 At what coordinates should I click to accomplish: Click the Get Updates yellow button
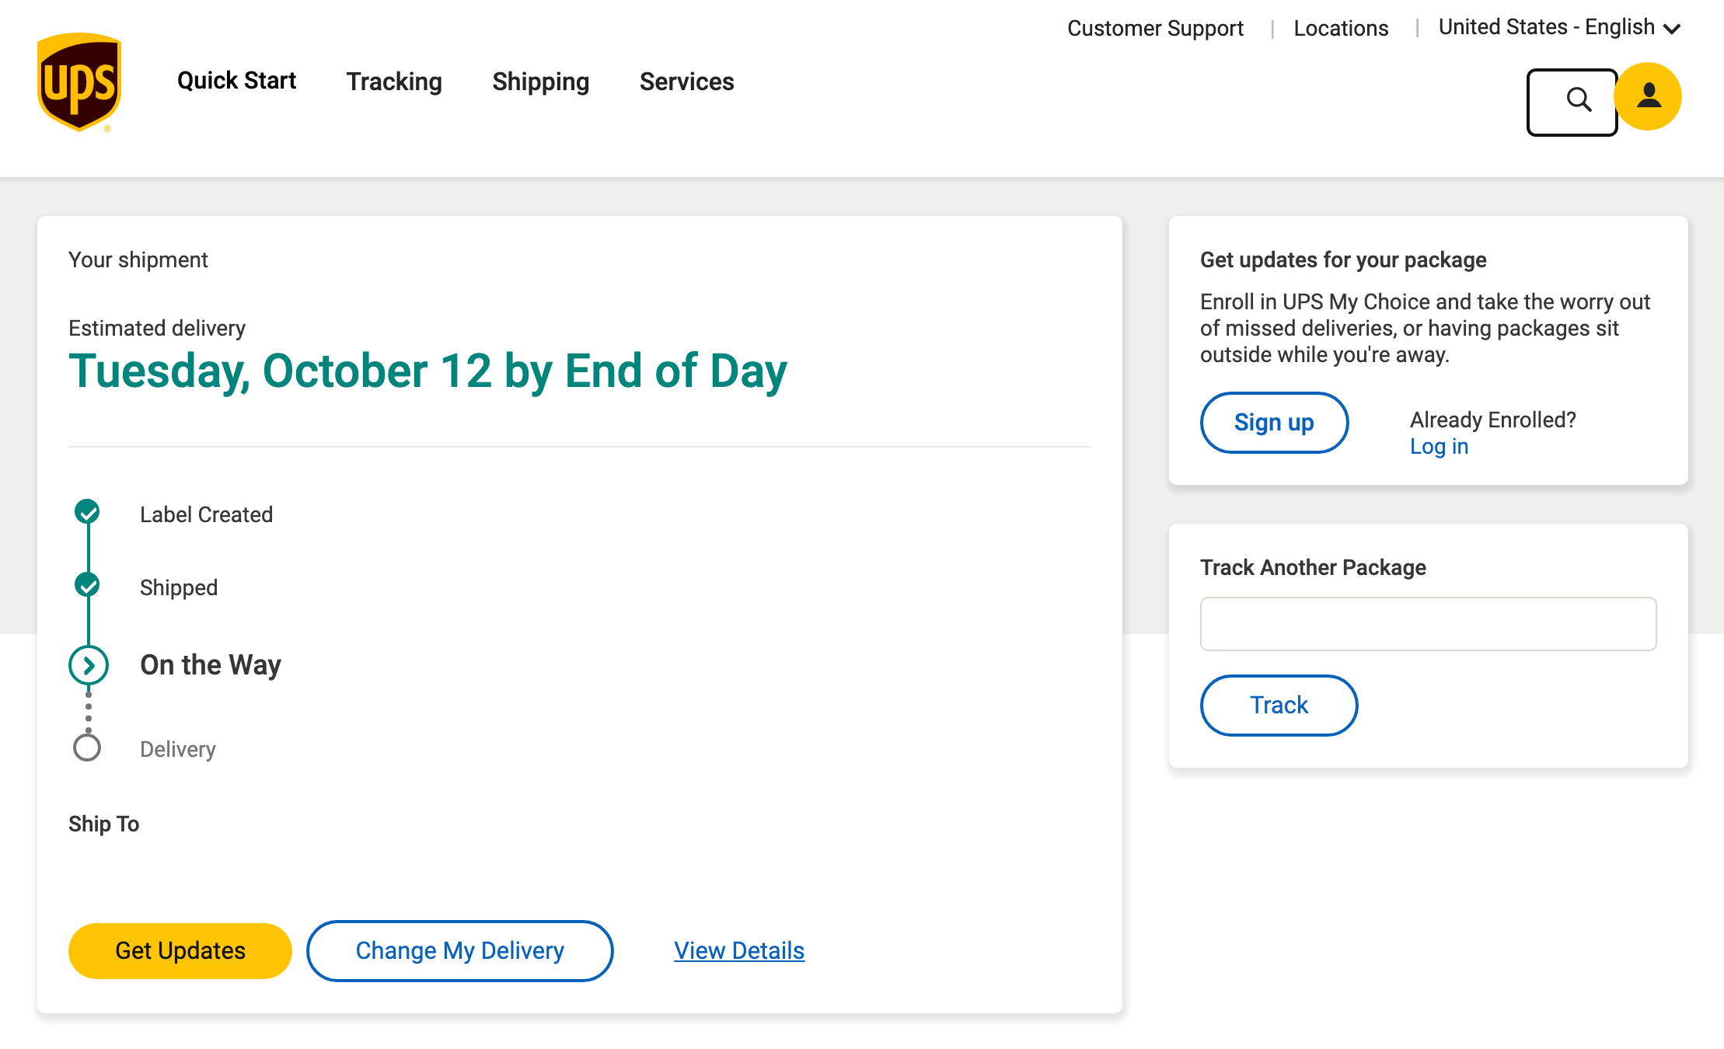[180, 950]
